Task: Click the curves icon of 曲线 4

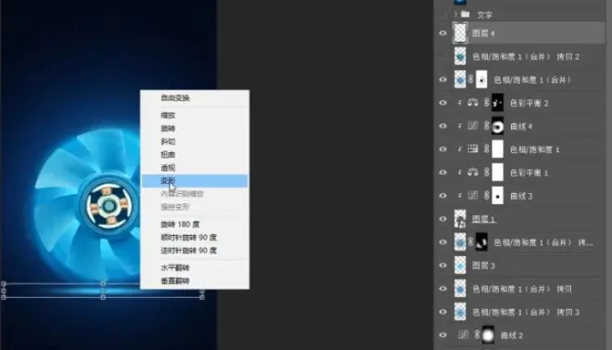Action: [473, 125]
